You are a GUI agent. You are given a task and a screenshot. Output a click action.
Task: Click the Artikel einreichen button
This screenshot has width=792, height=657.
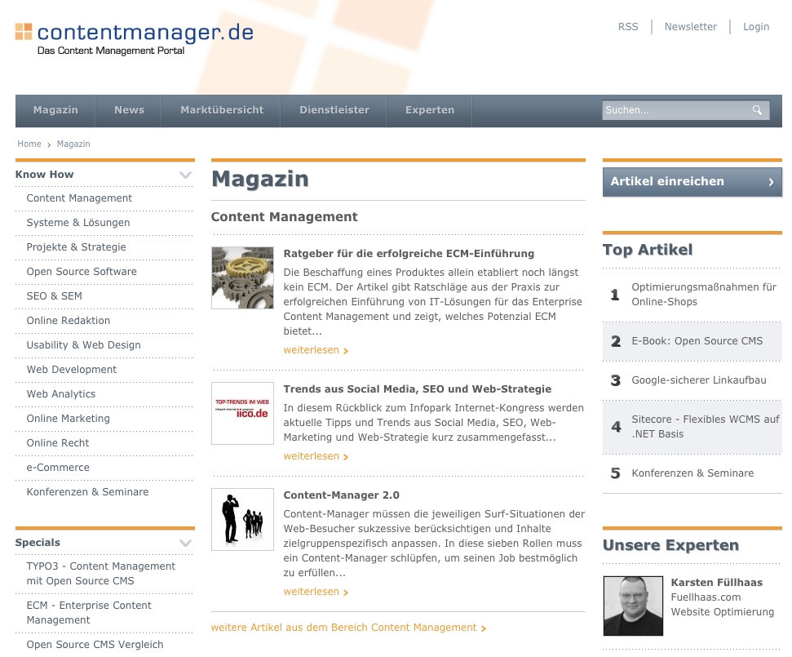(x=692, y=182)
